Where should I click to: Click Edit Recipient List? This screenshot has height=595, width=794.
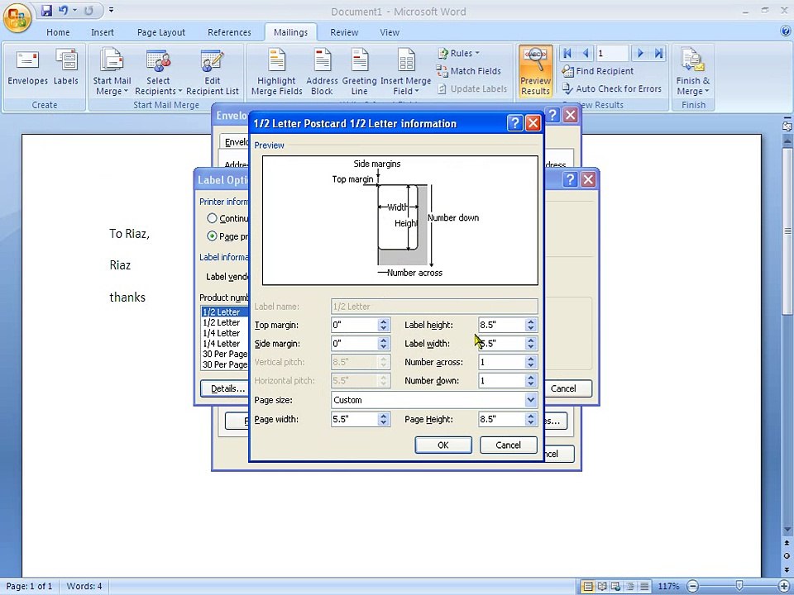tap(213, 72)
